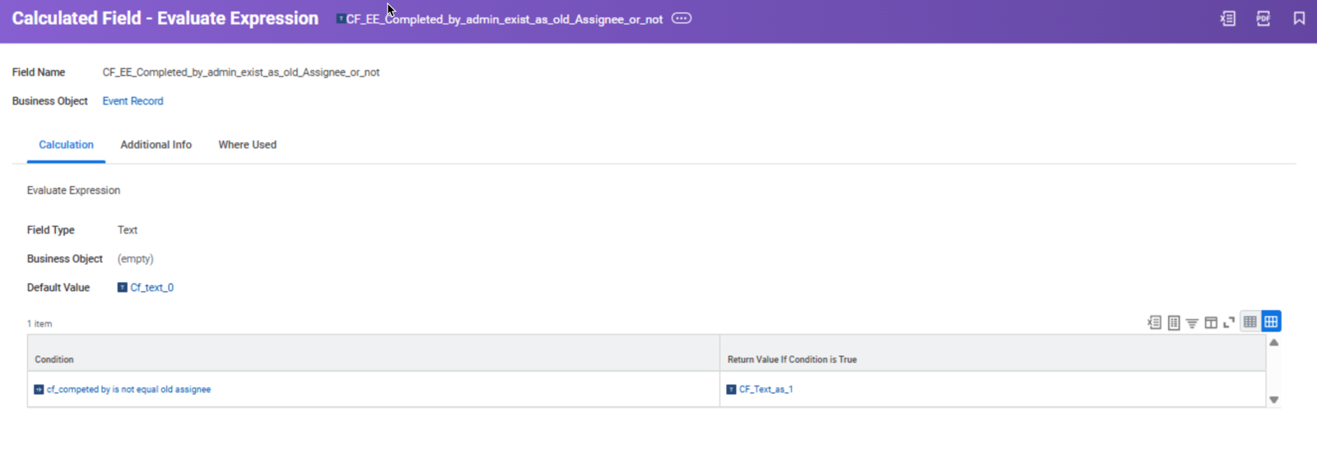
Task: Open the Calculation tab
Action: 66,145
